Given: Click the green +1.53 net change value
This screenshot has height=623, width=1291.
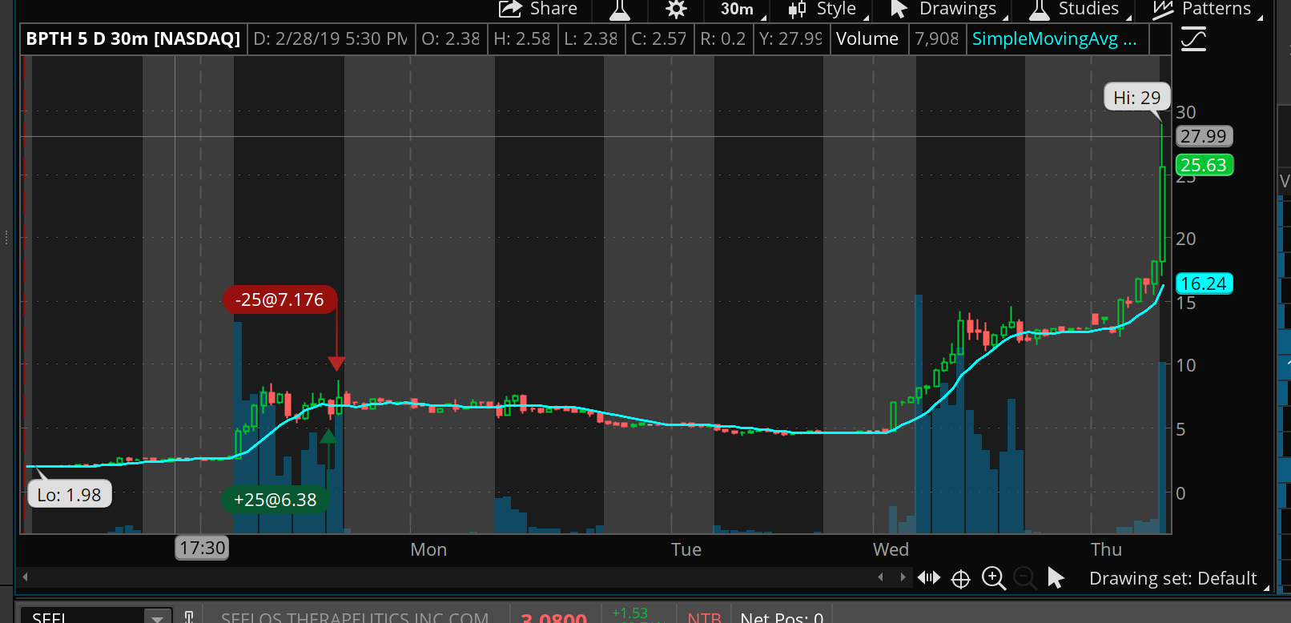Looking at the screenshot, I should point(629,613).
